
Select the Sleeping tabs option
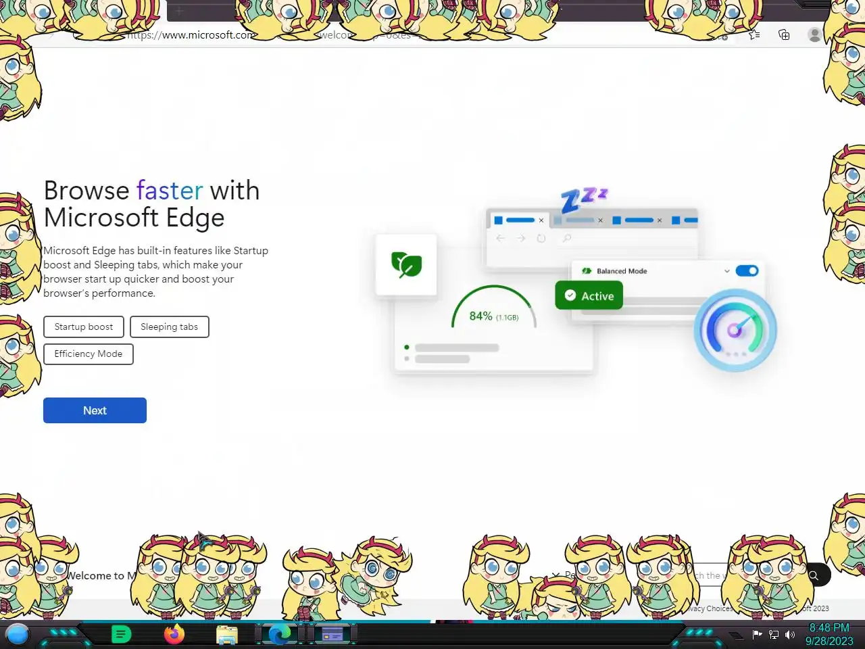click(x=169, y=327)
